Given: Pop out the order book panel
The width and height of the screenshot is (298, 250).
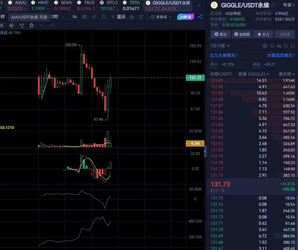Looking at the screenshot, I should pyautogui.click(x=272, y=46).
